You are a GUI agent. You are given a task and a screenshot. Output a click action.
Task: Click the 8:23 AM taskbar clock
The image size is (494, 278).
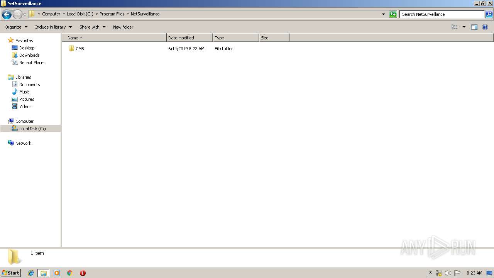[474, 273]
